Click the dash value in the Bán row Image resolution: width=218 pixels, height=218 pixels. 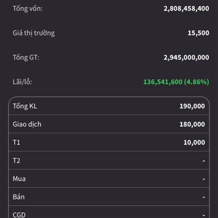204,197
